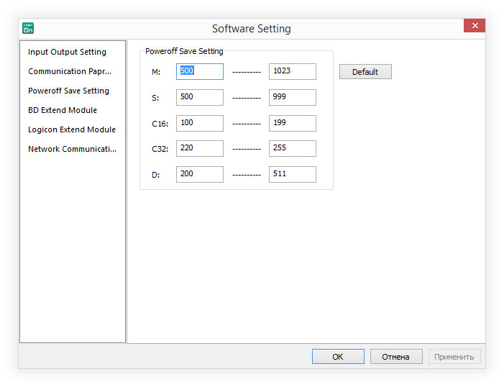The image size is (504, 387).
Task: Click the S end field showing 999
Action: click(293, 97)
